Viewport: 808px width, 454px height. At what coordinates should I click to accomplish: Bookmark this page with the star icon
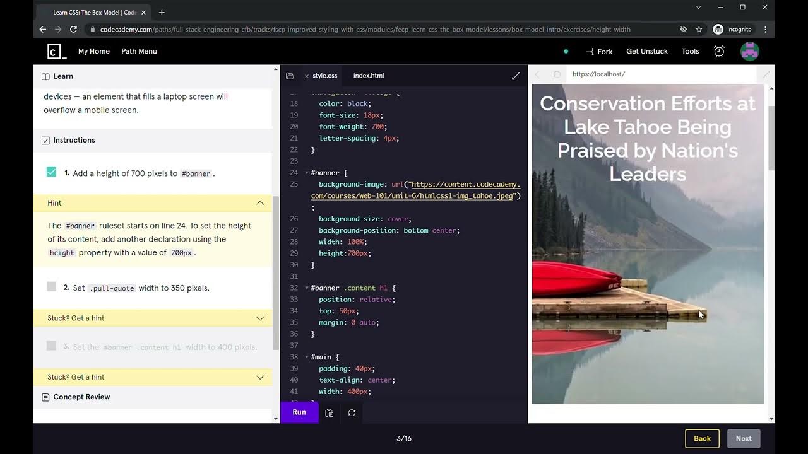[699, 29]
